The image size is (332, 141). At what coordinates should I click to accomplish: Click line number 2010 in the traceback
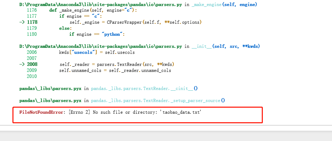click(x=32, y=76)
